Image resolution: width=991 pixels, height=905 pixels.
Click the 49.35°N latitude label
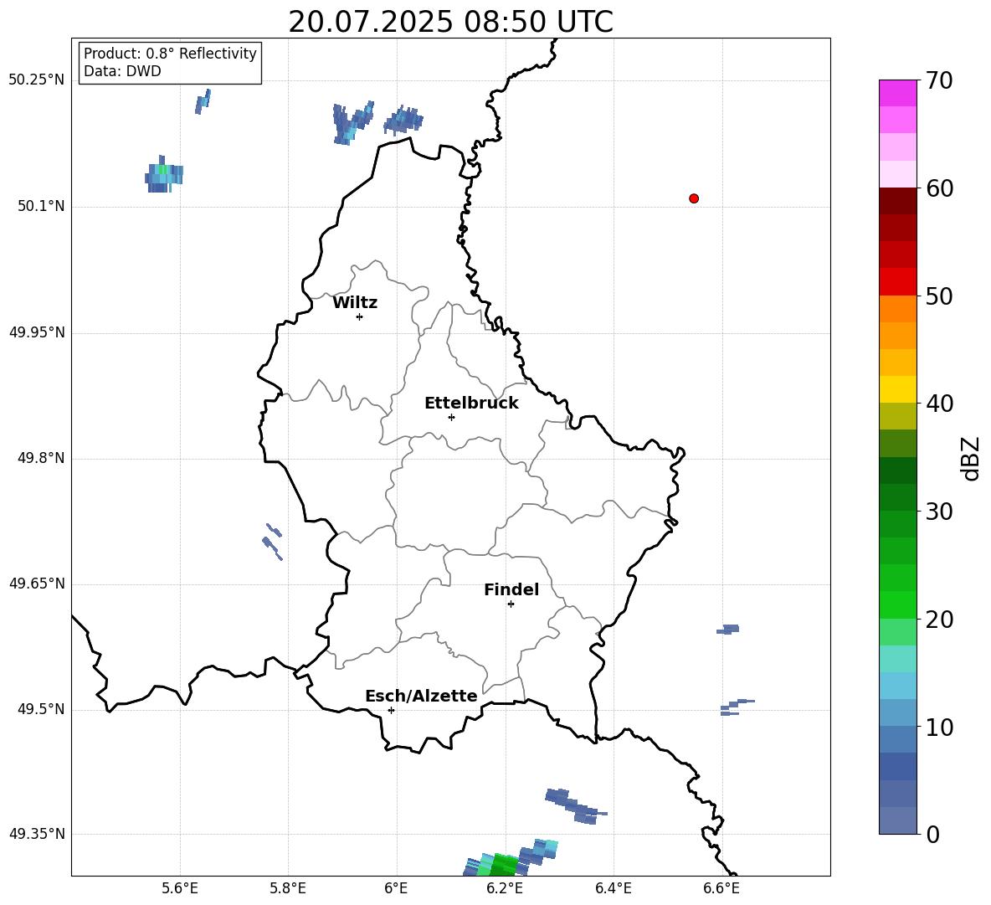37,834
